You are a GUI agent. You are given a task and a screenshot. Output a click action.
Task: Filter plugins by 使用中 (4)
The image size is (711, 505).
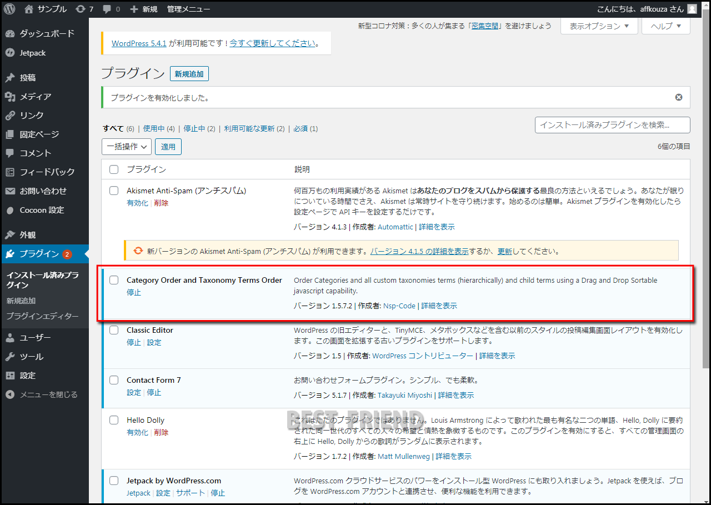pyautogui.click(x=159, y=128)
